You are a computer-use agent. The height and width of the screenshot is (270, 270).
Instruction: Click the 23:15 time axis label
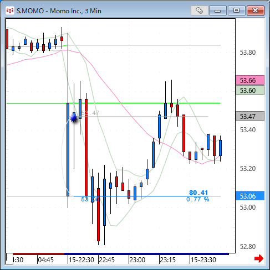point(168,260)
